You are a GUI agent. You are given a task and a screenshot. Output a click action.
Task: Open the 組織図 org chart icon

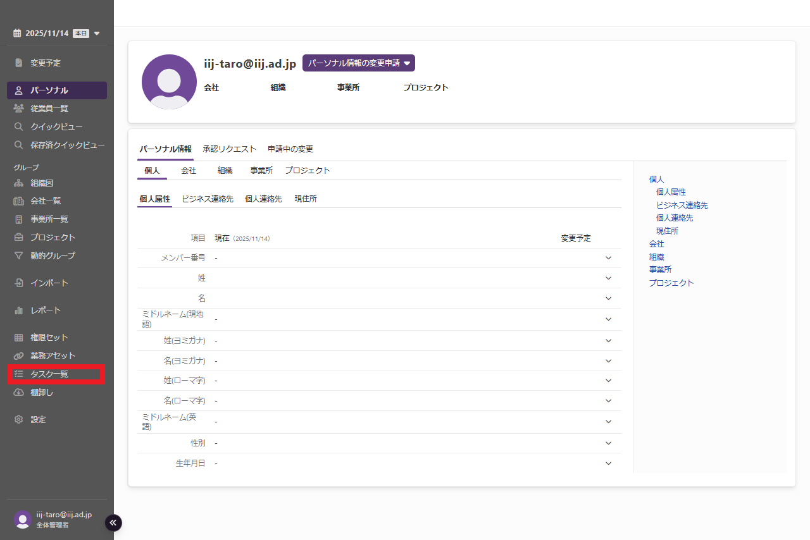pos(19,183)
